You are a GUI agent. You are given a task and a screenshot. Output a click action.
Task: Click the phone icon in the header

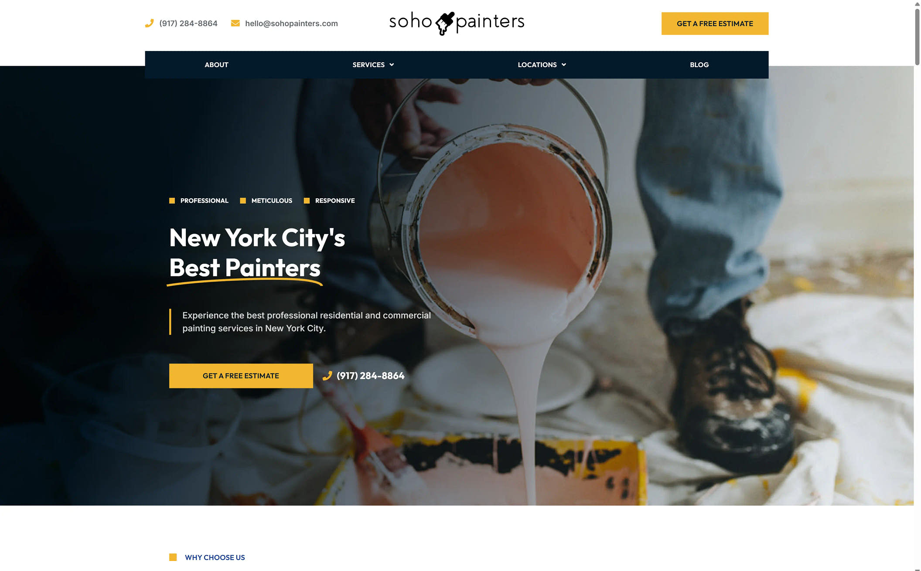click(x=149, y=23)
